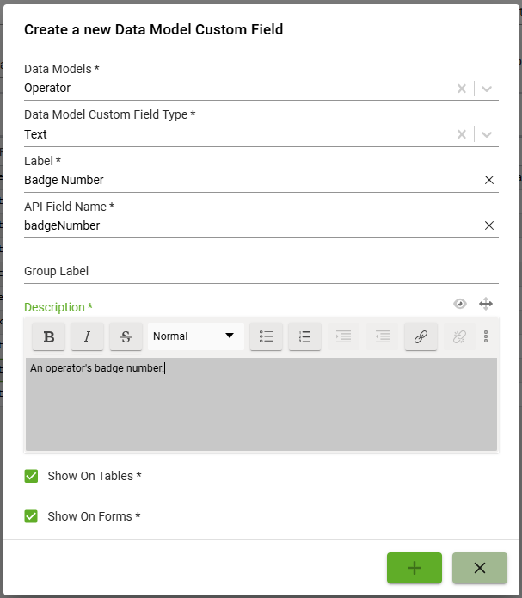Screen dimensions: 522x598
Task: Insert a numbered list in description
Action: (304, 336)
